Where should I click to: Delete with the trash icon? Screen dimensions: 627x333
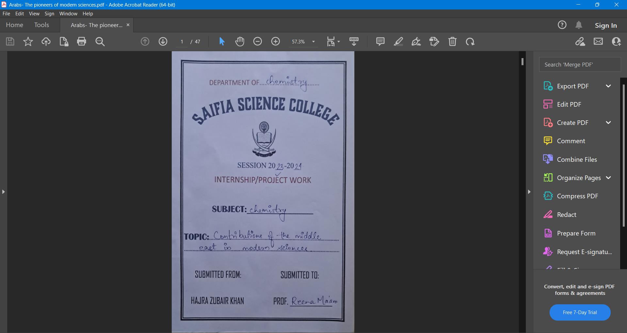pos(452,41)
